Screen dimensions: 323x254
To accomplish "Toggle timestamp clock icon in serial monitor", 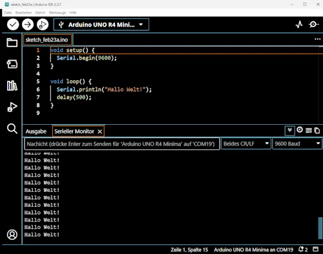I will tap(300, 130).
